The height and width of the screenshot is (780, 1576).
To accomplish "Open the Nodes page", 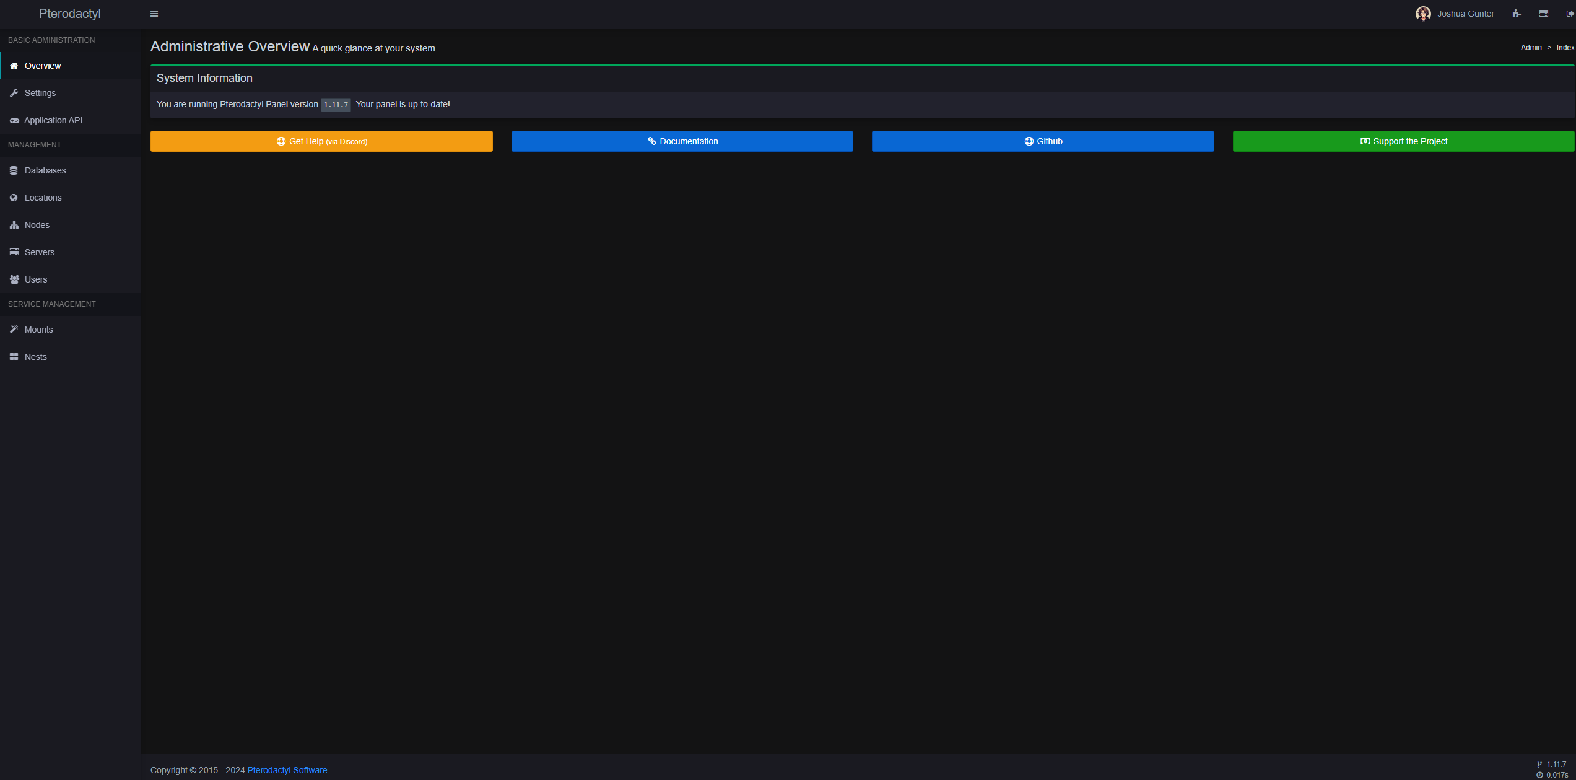I will (x=37, y=225).
